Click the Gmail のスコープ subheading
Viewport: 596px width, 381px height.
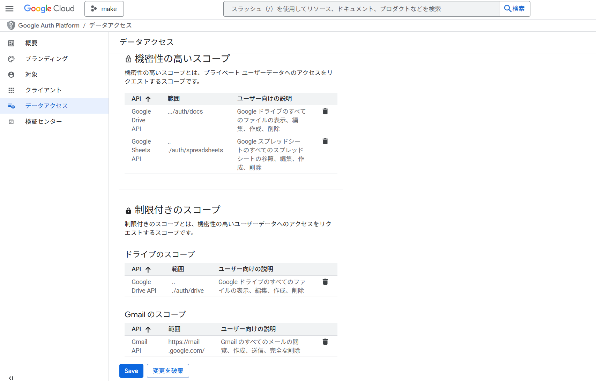[155, 315]
